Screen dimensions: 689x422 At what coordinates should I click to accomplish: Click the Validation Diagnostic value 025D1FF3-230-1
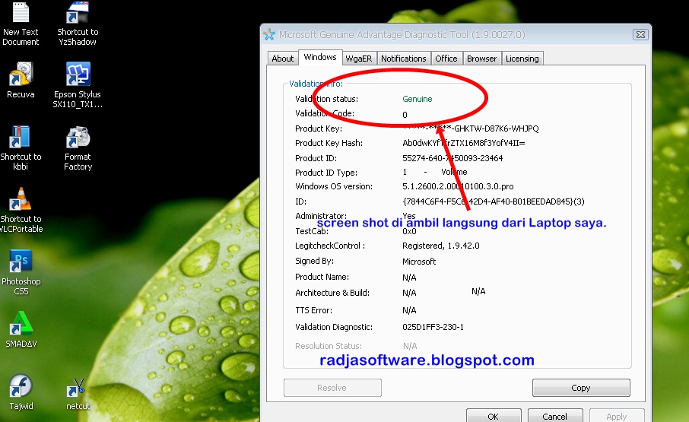[433, 327]
